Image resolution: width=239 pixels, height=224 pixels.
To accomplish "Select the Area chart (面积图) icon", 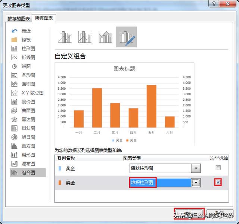I will 14,84.
